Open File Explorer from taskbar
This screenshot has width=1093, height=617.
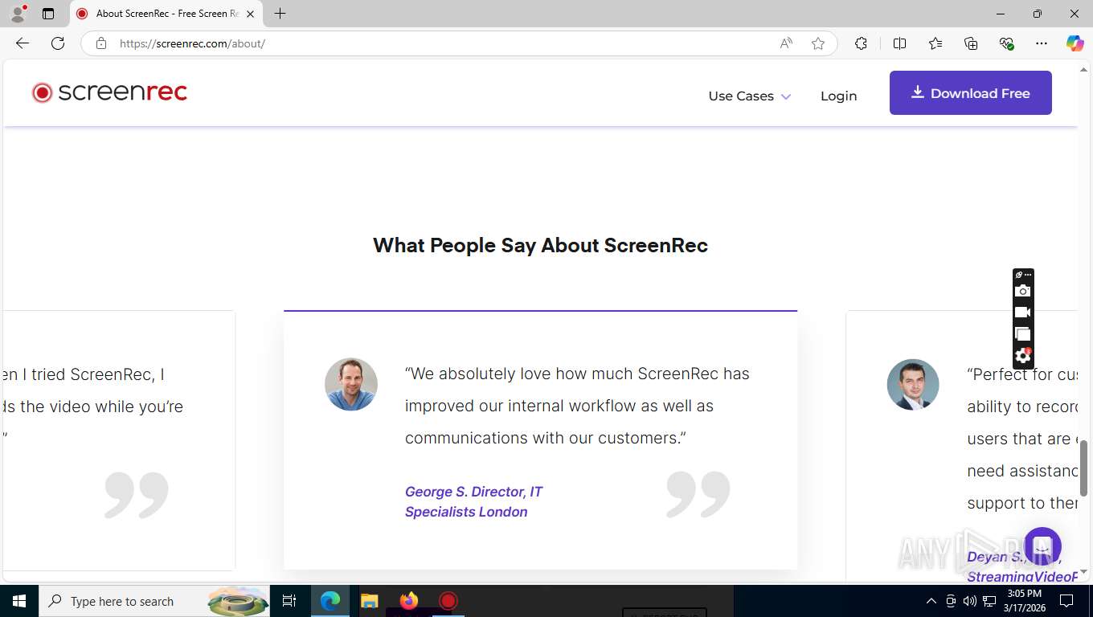point(369,601)
